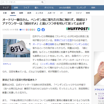Click the emoji reaction faces
The height and width of the screenshot is (104, 104).
coord(30,30)
